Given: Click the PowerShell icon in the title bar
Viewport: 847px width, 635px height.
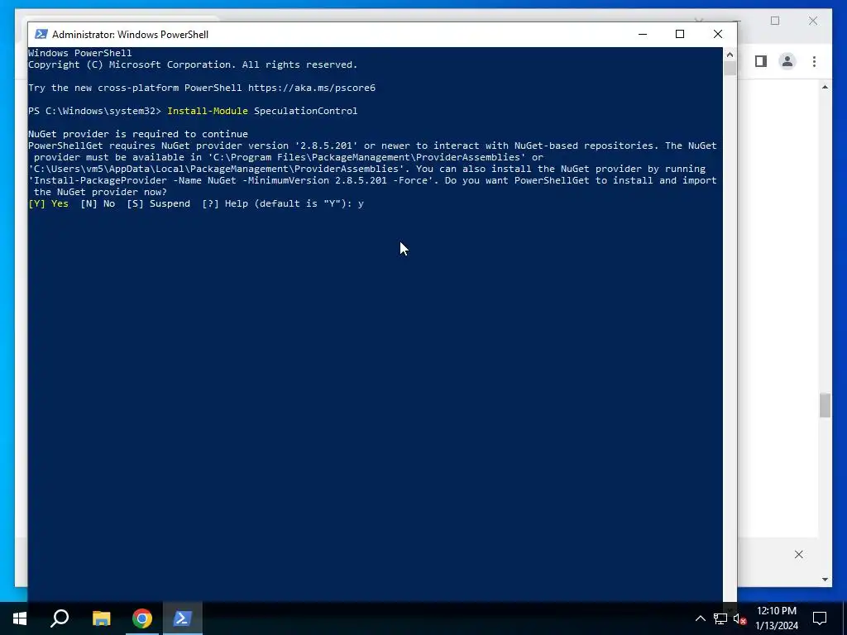Looking at the screenshot, I should point(41,34).
